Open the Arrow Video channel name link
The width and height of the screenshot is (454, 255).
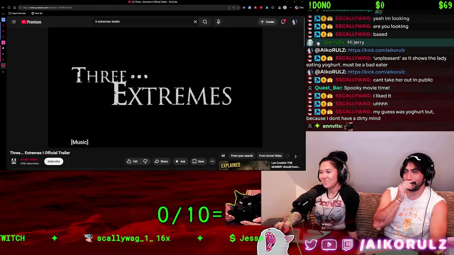(x=28, y=160)
